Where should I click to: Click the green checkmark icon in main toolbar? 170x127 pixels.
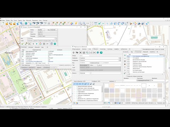click(100, 24)
